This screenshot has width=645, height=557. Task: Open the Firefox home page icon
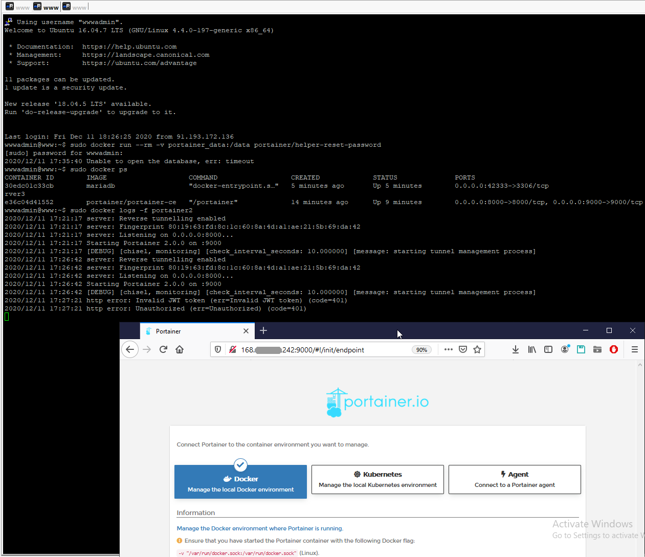coord(180,349)
